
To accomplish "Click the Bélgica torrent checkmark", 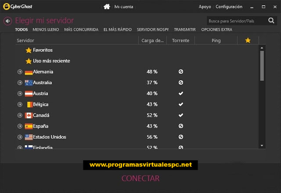I will [181, 104].
